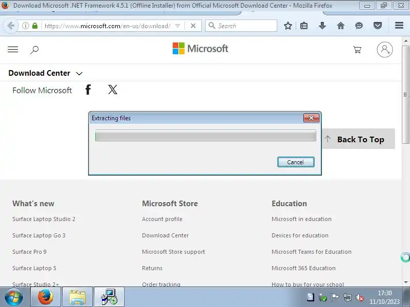
Task: Open the Surface Pro 9 link
Action: click(29, 252)
